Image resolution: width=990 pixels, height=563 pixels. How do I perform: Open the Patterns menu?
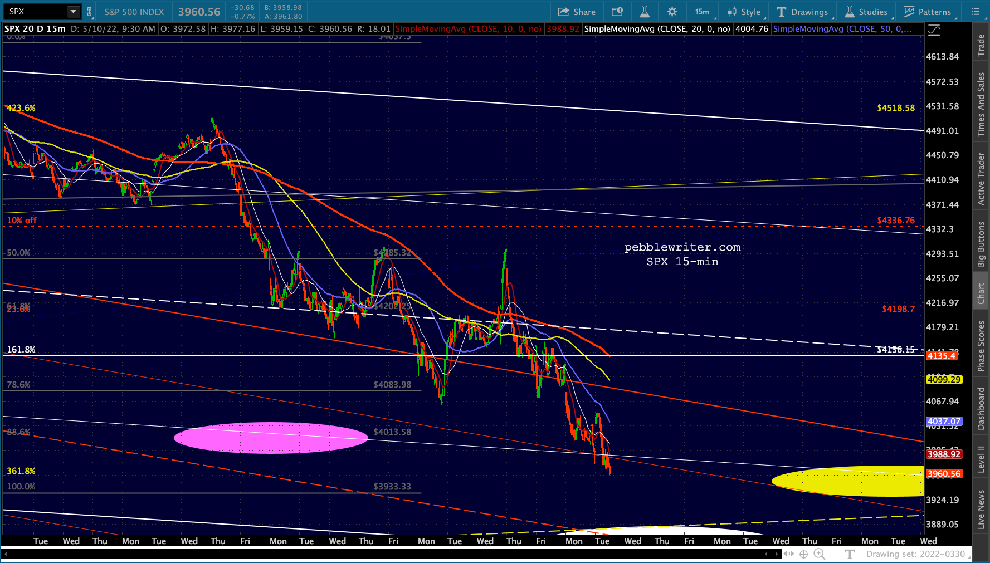(928, 12)
